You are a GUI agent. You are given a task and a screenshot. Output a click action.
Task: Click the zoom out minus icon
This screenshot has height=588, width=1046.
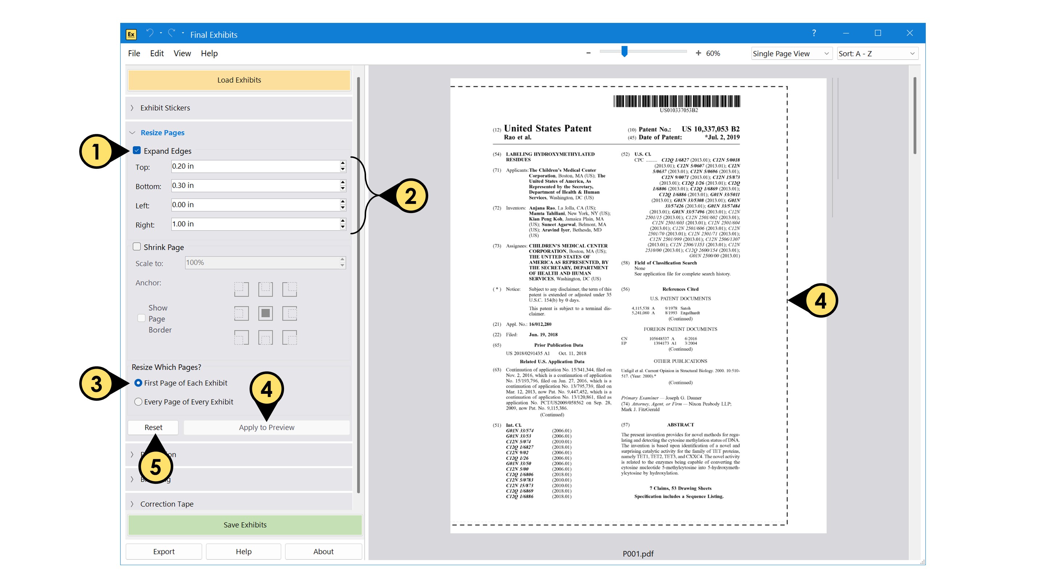[588, 53]
